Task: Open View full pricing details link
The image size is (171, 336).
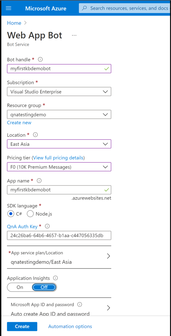Action: tap(58, 158)
